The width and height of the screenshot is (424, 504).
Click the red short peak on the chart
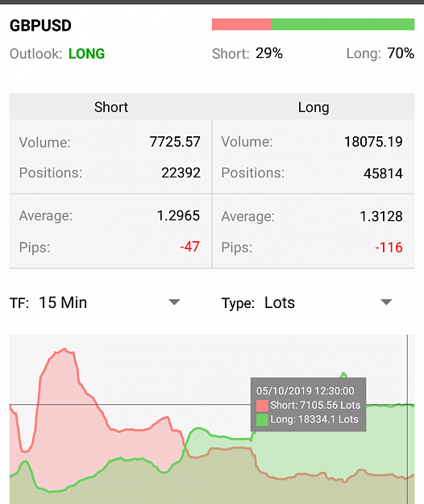tap(64, 349)
